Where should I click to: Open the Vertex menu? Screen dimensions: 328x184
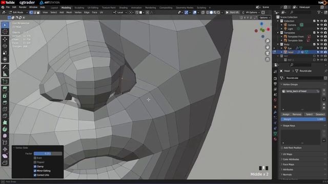coord(78,12)
